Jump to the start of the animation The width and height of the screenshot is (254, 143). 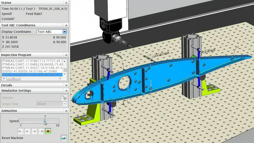pyautogui.click(x=20, y=131)
